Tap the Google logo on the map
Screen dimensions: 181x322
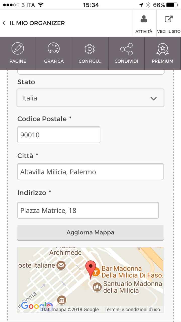36,306
